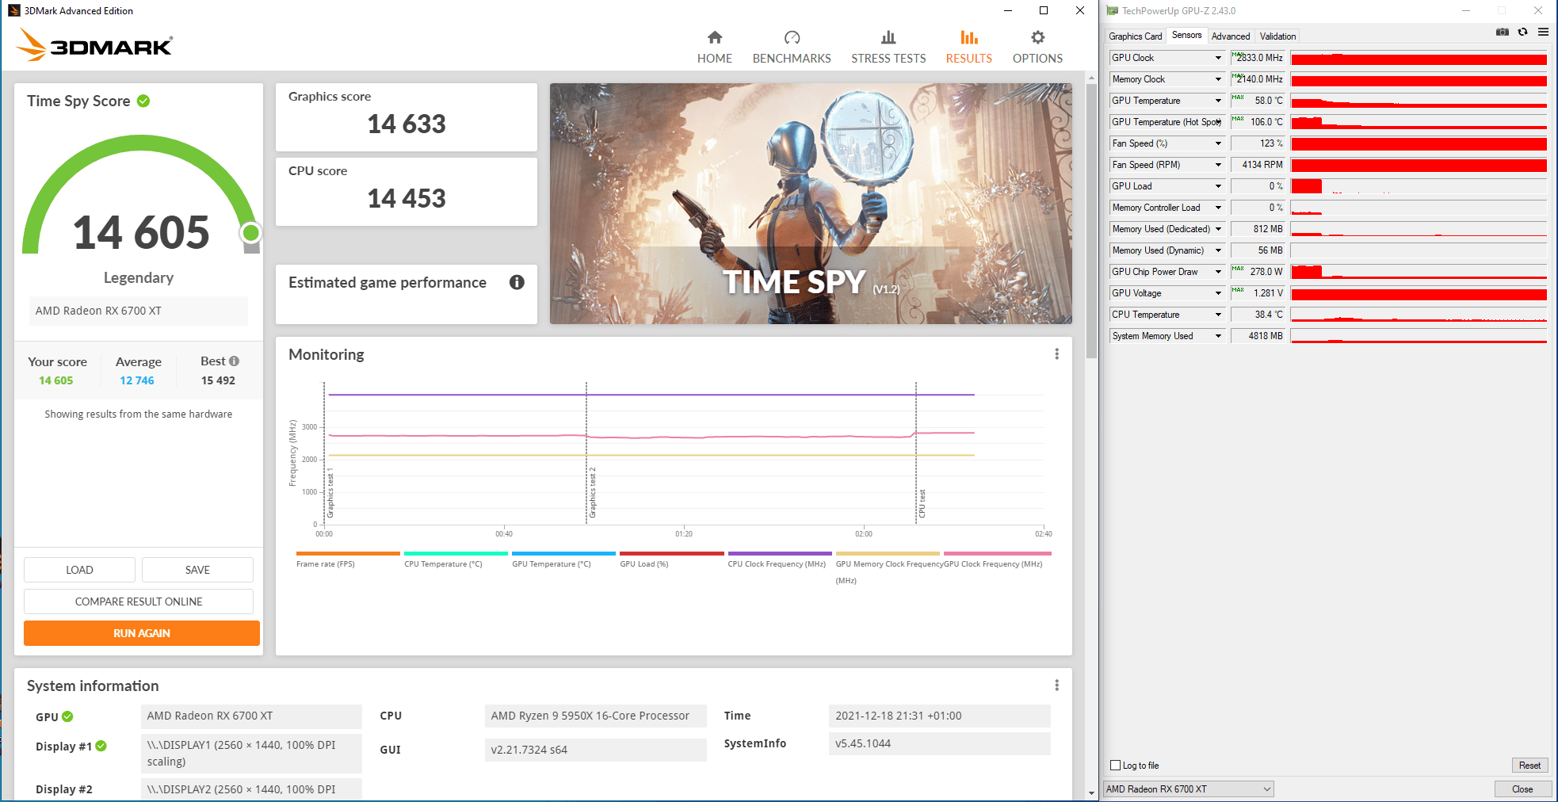
Task: Open 3DMark OPTIONS gear
Action: tap(1037, 48)
